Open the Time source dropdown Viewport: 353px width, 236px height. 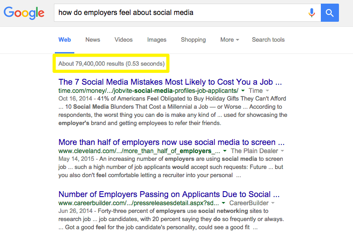point(259,91)
